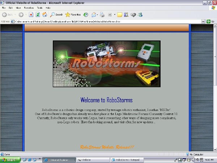Open the Help menu
Screen dimensions: 217x163
pos(48,8)
